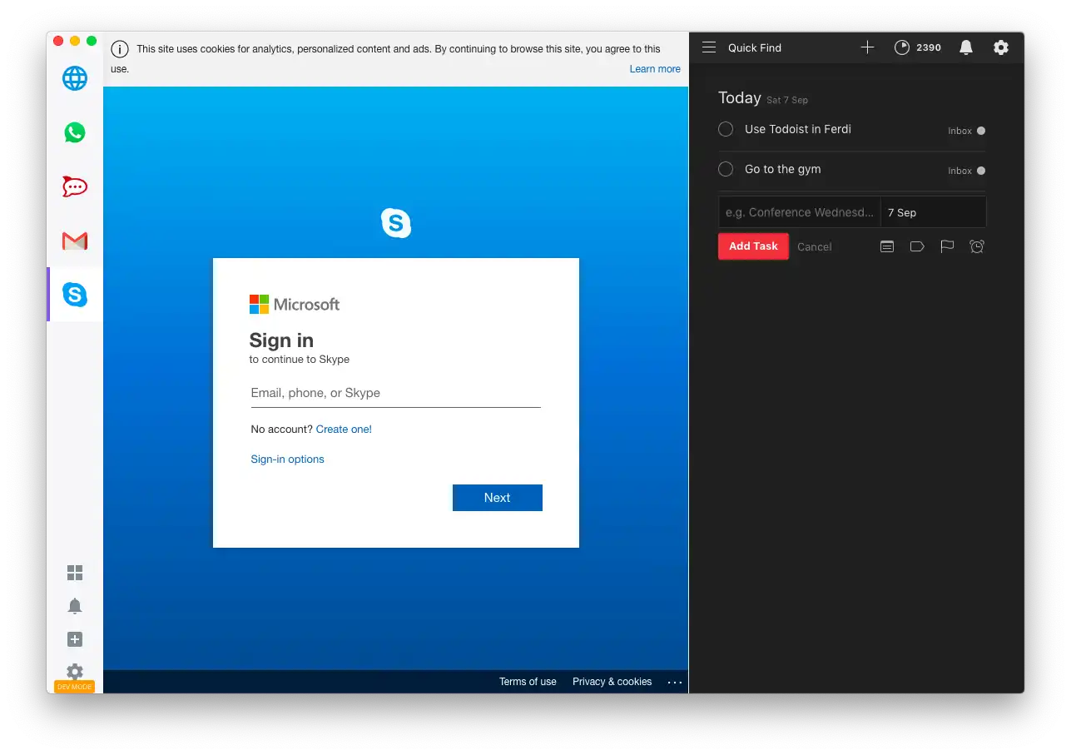
Task: Close the Ferdi window
Action: tap(58, 41)
